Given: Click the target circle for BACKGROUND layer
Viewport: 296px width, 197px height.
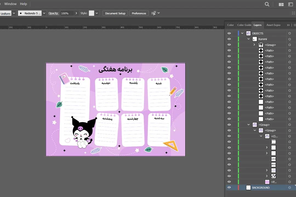Looking at the screenshot, I should (x=290, y=188).
